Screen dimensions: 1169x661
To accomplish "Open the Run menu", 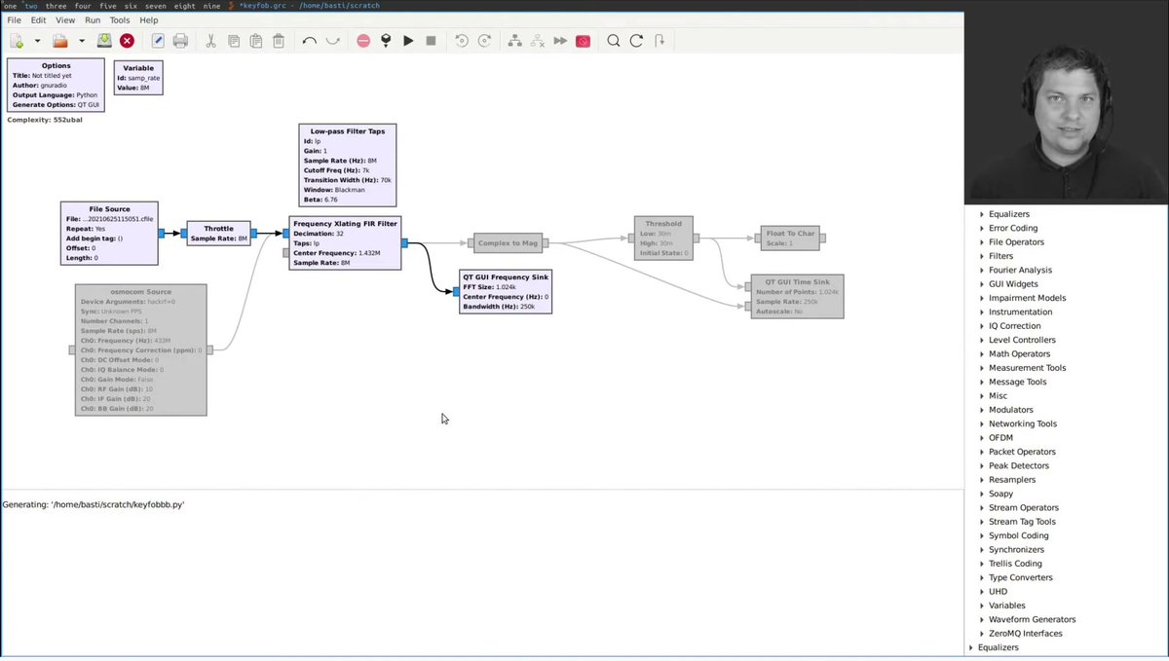I will (93, 19).
